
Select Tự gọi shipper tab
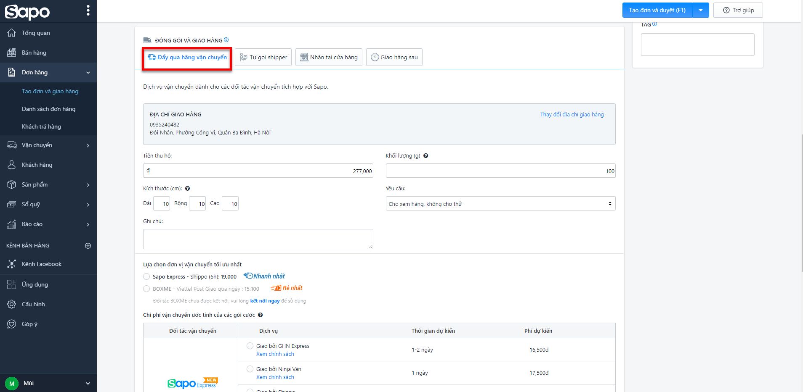point(263,57)
